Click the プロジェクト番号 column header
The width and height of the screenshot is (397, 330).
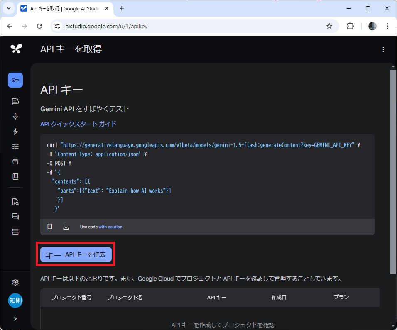(x=71, y=297)
